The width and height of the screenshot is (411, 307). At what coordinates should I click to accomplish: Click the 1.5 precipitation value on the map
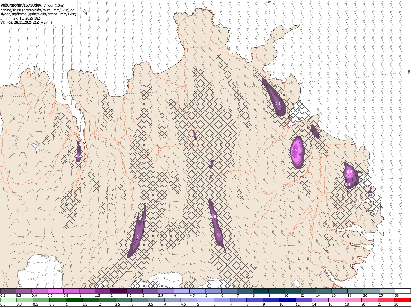click(294, 150)
